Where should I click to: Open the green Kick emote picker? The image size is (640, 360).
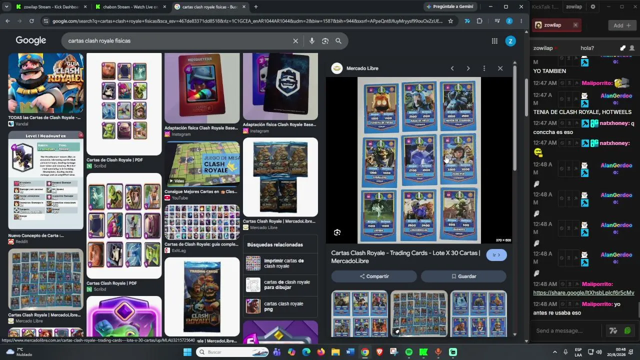click(x=627, y=330)
